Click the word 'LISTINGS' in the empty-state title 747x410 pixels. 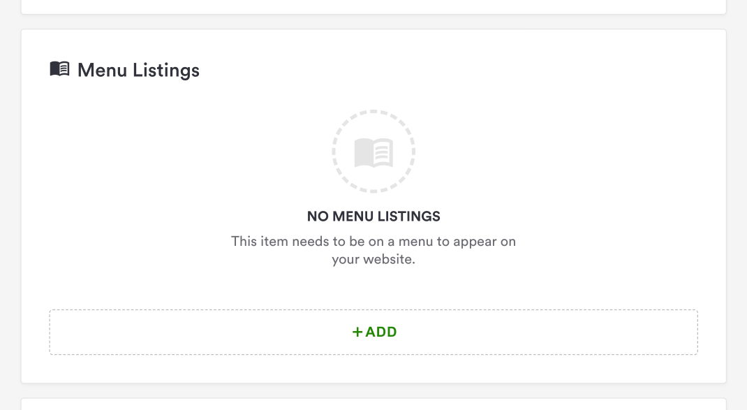click(408, 217)
